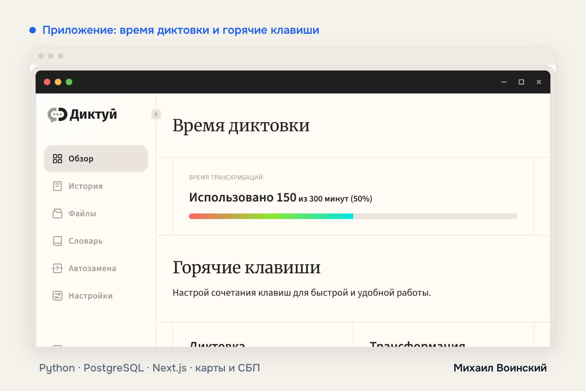Collapse the sidebar with the chevron
The image size is (586, 391).
156,114
